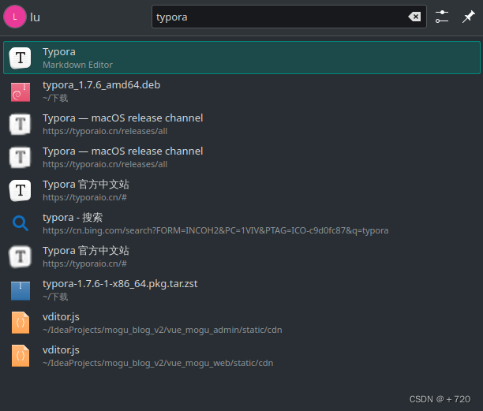Clear the search text with the backspace icon
The height and width of the screenshot is (411, 483).
(x=414, y=17)
